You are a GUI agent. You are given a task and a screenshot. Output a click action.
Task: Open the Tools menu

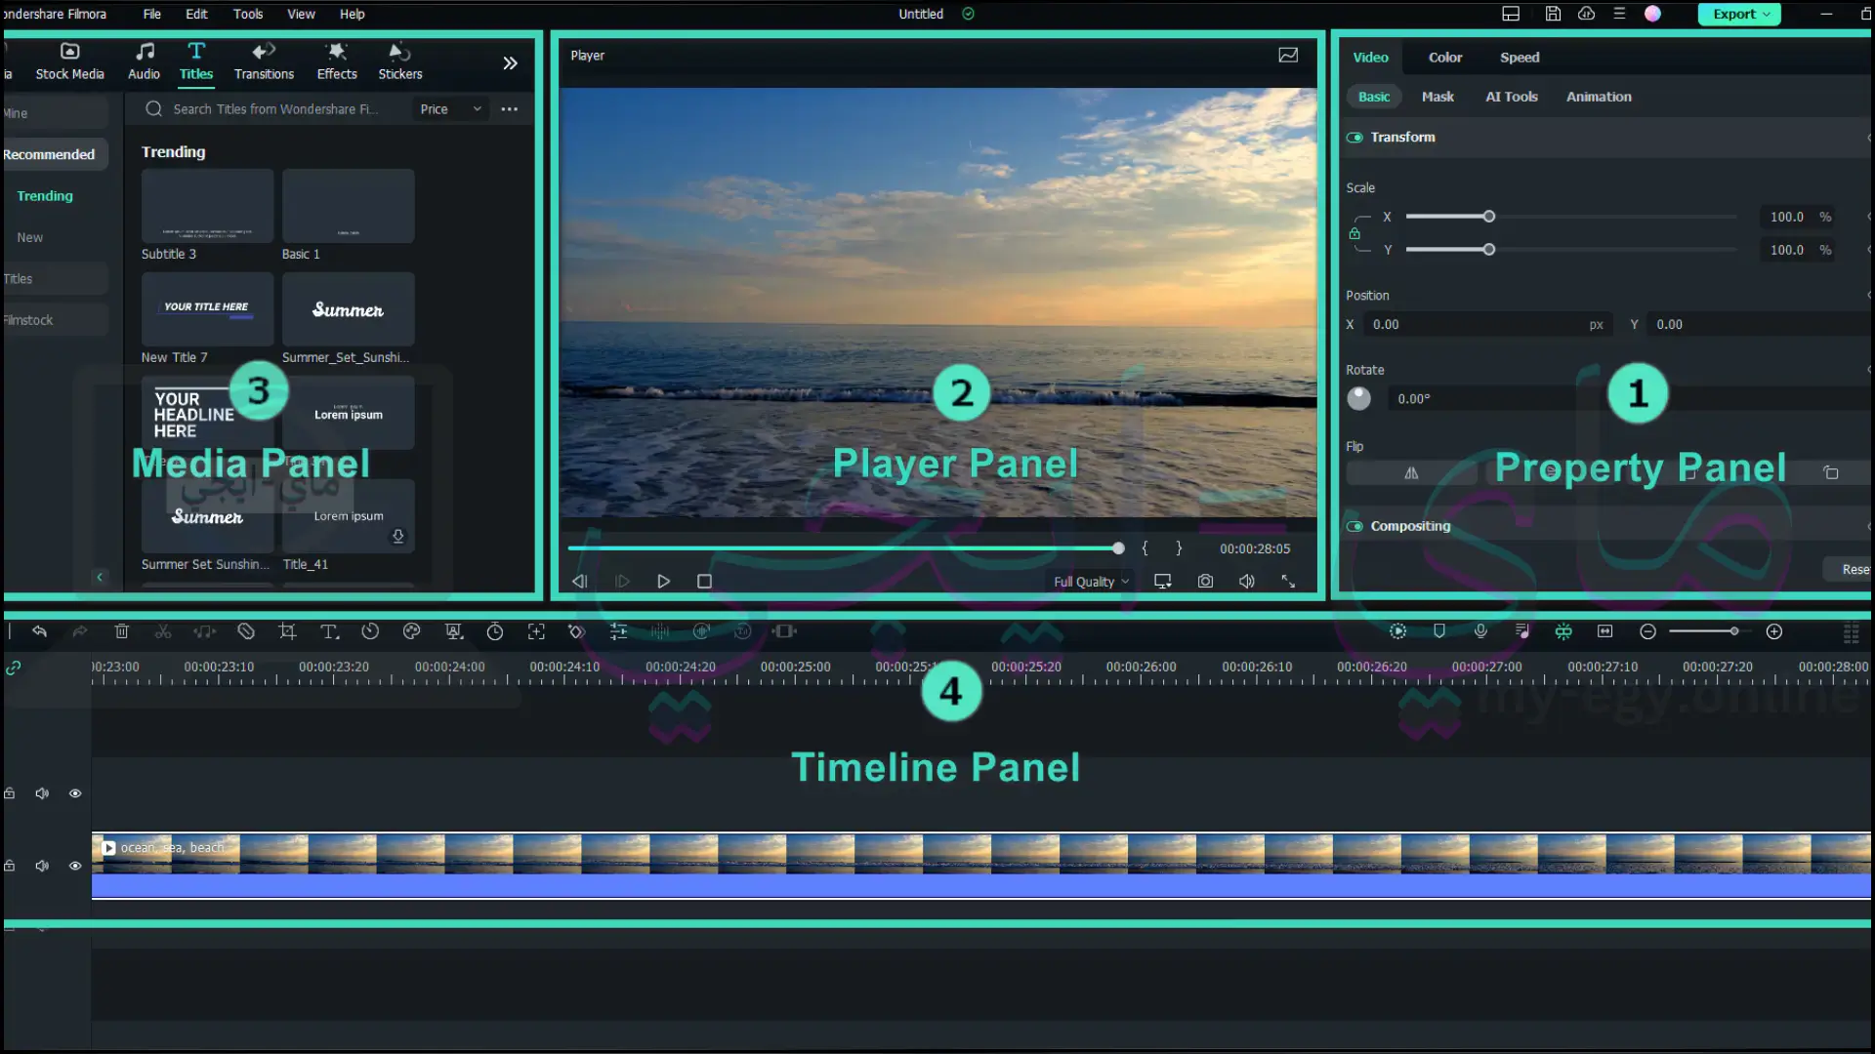tap(248, 14)
